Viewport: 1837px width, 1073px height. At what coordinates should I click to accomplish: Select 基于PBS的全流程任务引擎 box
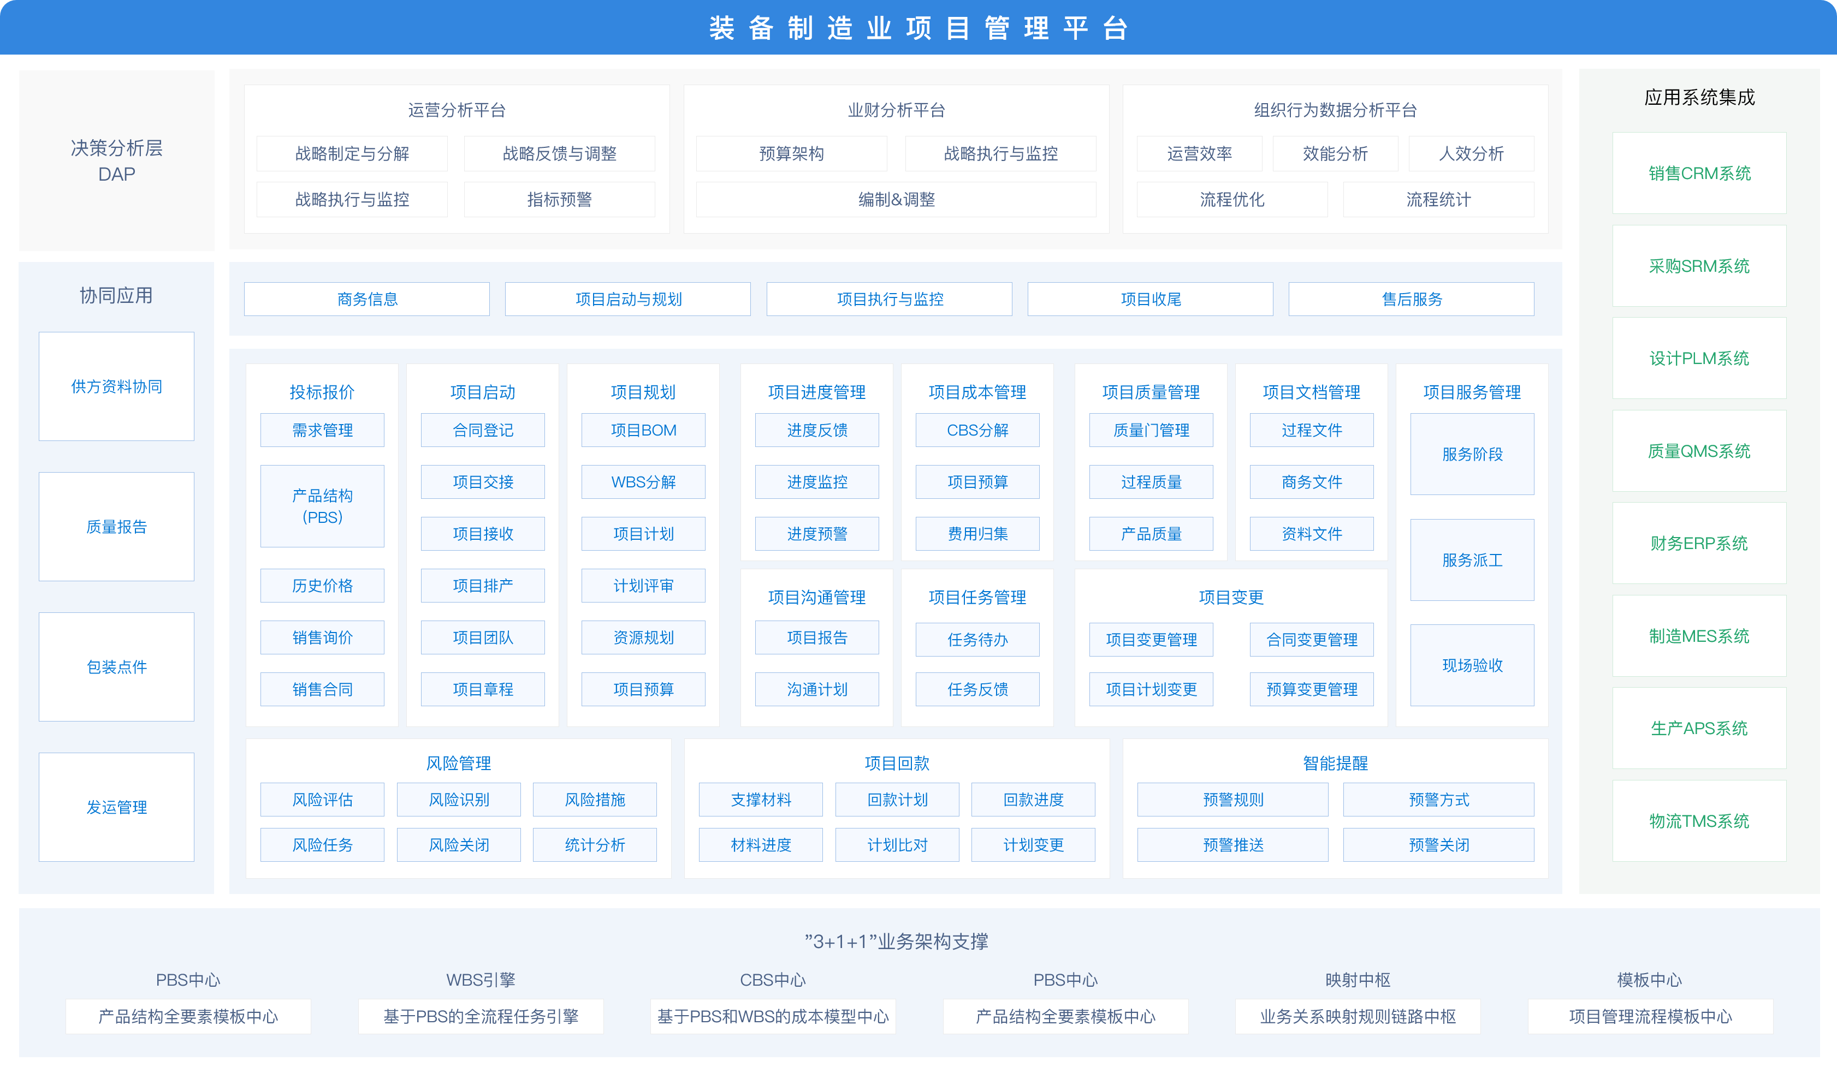click(x=481, y=1016)
